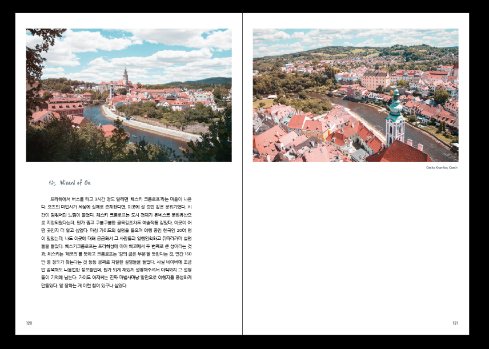The height and width of the screenshot is (349, 489).
Task: Click page number 121
Action: tap(455, 323)
